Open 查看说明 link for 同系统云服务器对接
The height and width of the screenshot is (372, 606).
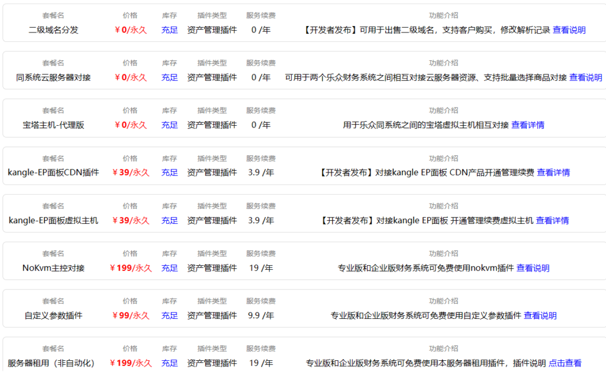coord(585,77)
